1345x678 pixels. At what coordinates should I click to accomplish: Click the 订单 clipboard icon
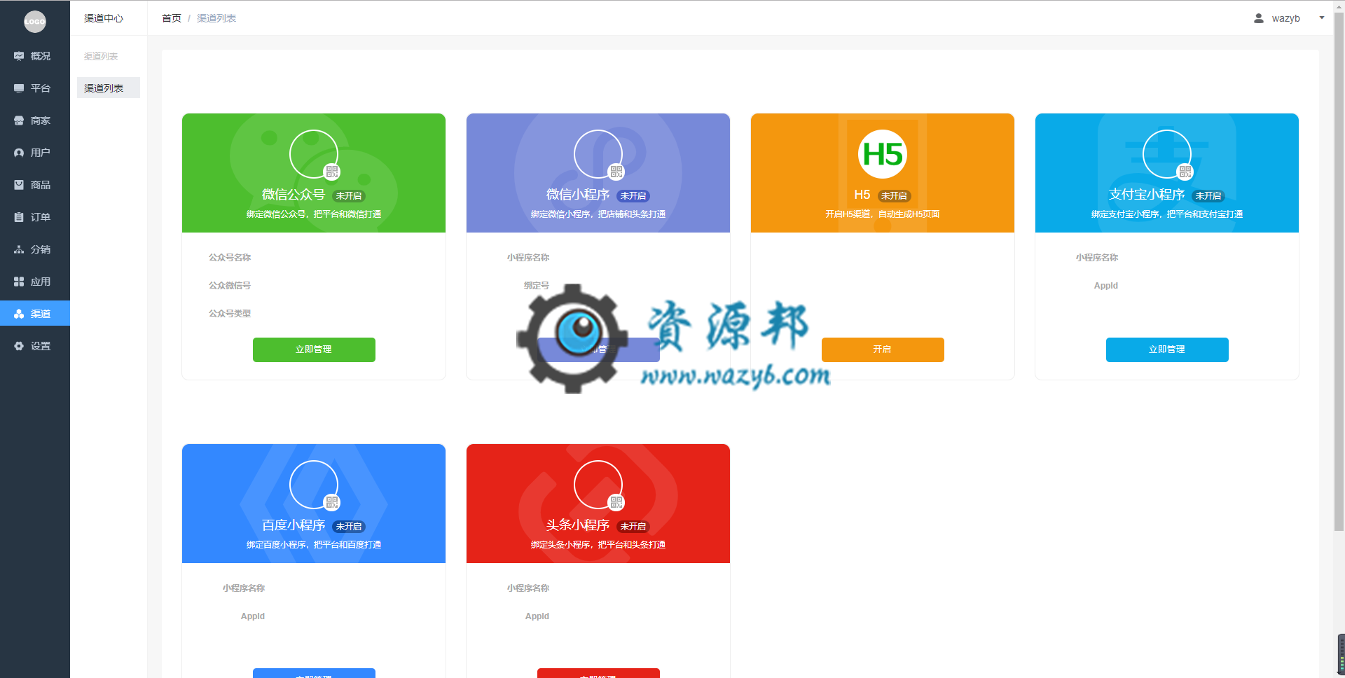coord(19,217)
